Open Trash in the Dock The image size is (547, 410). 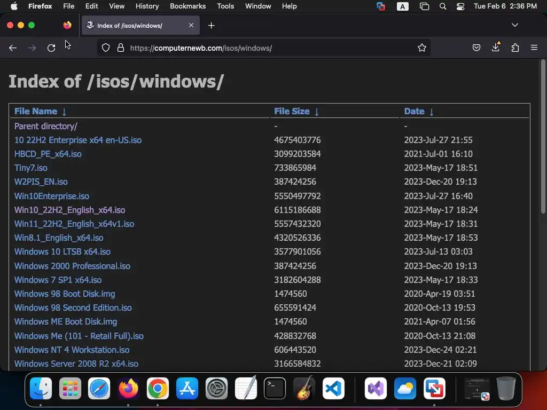click(x=506, y=389)
